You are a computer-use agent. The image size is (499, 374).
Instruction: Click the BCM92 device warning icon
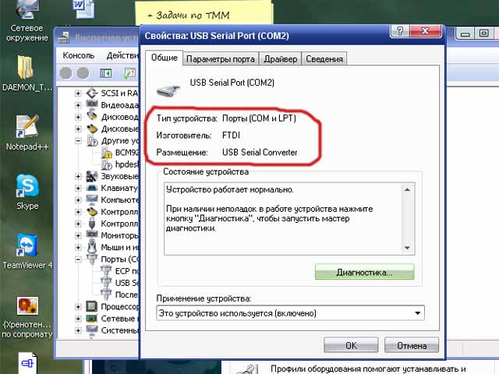click(106, 153)
